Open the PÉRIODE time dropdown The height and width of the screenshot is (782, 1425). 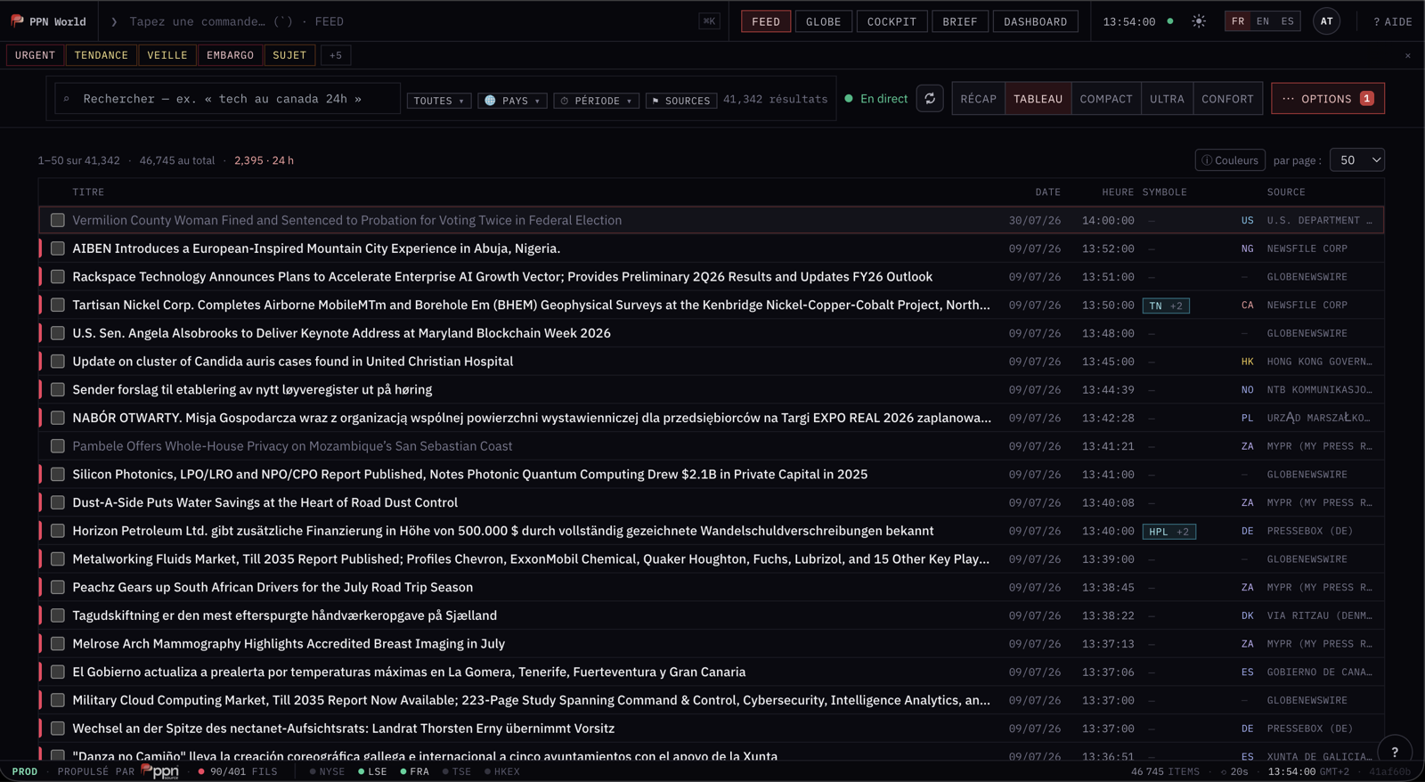[596, 101]
